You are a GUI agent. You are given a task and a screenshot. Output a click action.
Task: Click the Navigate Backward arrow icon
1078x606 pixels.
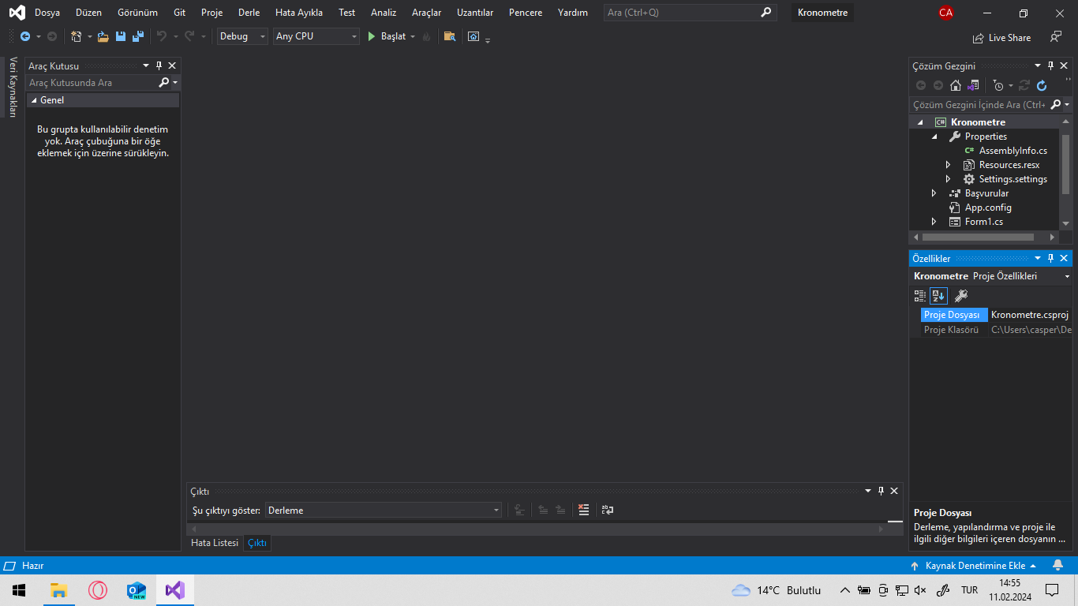(x=25, y=36)
